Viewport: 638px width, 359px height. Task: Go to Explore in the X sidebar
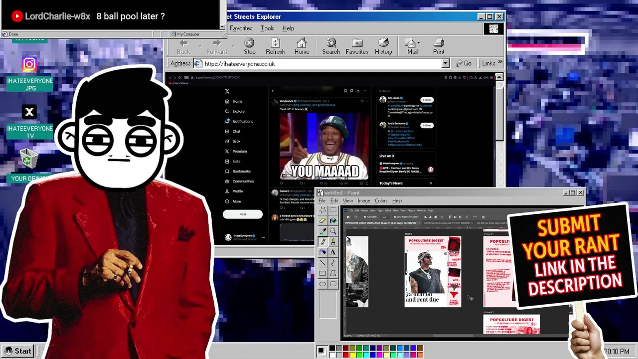tap(234, 111)
